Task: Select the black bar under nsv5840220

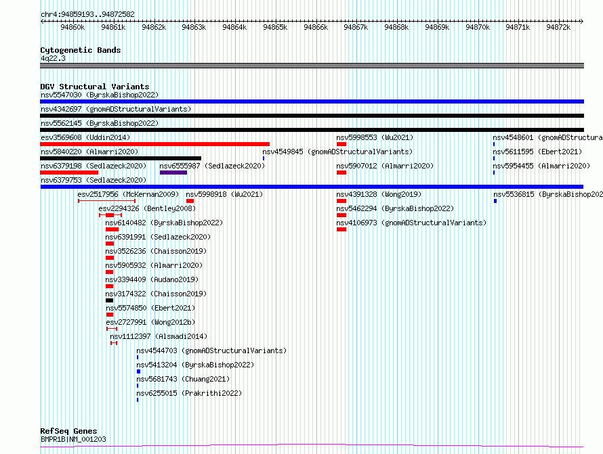Action: pyautogui.click(x=121, y=158)
